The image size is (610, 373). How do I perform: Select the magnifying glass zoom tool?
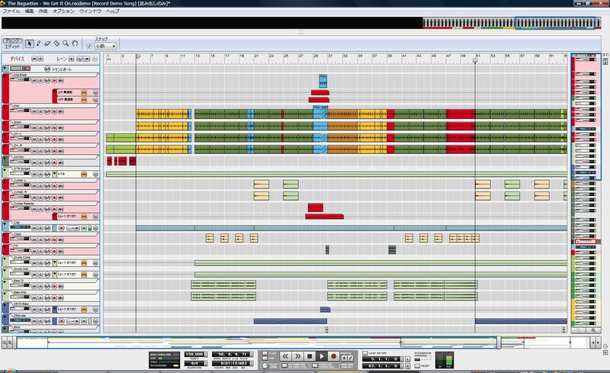pos(66,43)
